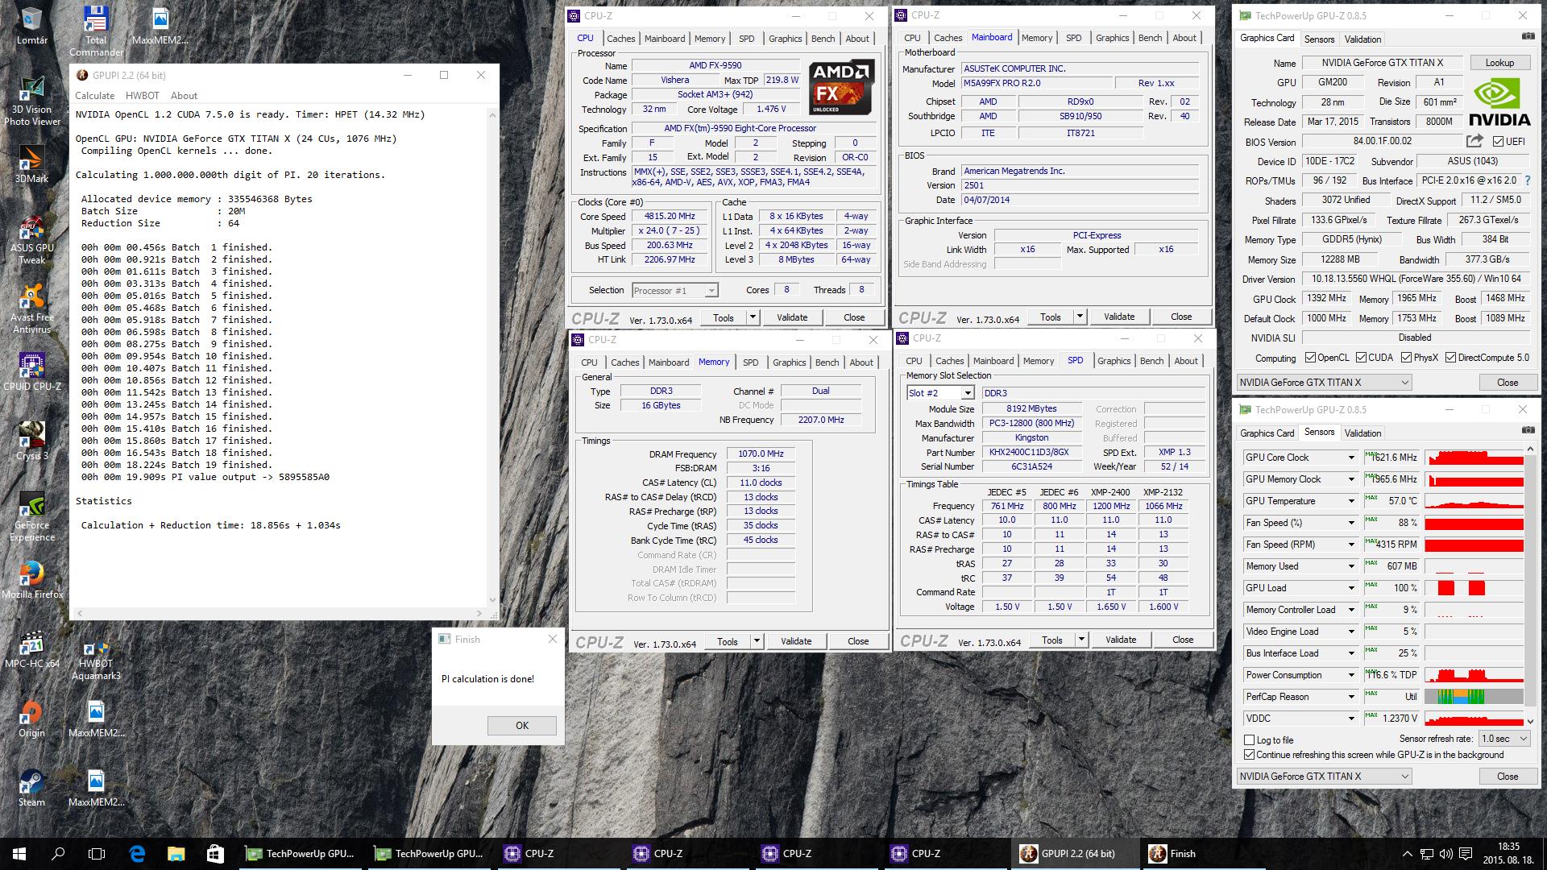Enable the Log to file checkbox

pos(1250,739)
